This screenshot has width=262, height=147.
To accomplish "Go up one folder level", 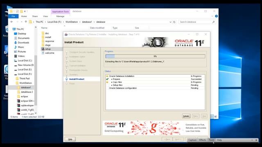I will 26,22.
